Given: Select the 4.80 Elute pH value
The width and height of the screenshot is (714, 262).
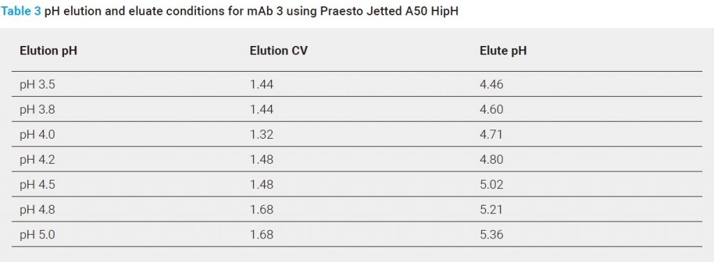Looking at the screenshot, I should 492,160.
